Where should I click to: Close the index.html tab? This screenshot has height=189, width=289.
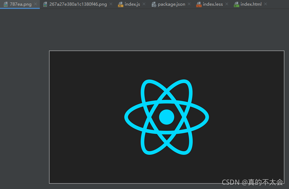[266, 4]
